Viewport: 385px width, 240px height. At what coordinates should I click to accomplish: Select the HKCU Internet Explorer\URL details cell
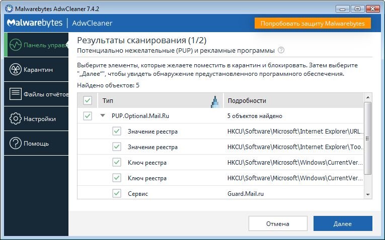pos(295,132)
